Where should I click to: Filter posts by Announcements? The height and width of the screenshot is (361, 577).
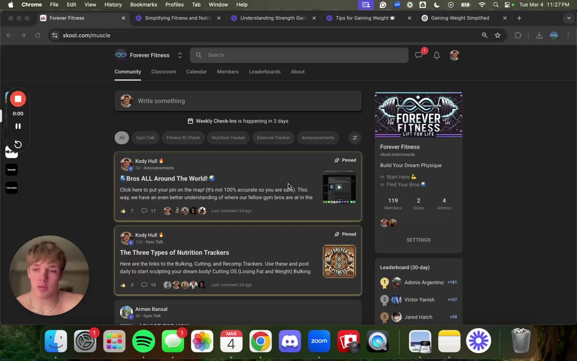tap(318, 138)
